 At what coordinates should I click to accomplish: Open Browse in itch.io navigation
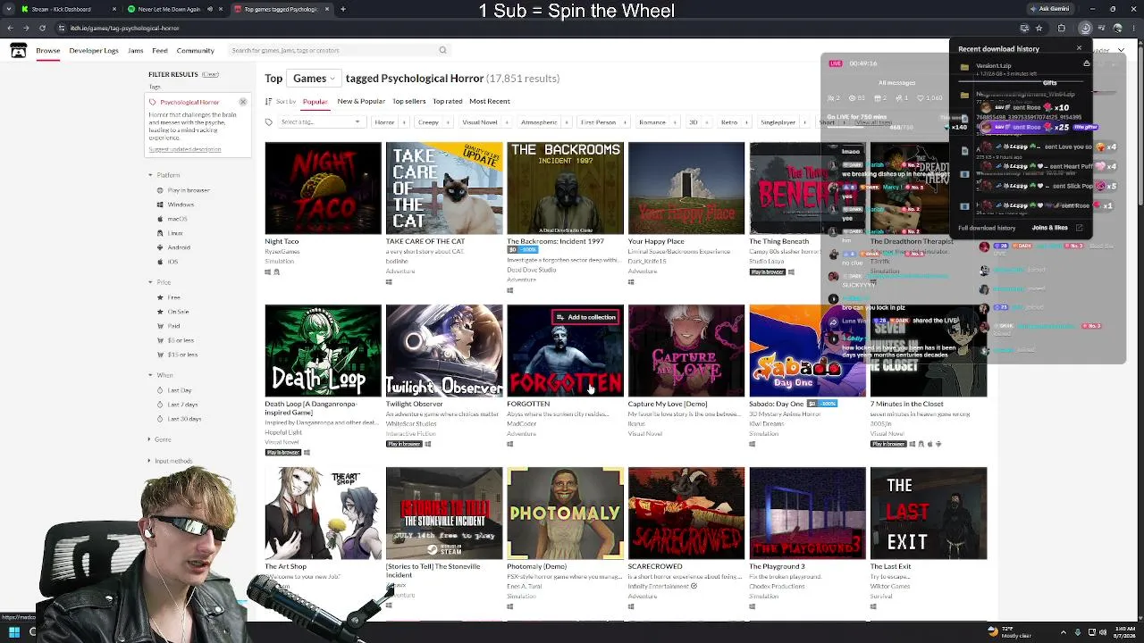click(48, 51)
